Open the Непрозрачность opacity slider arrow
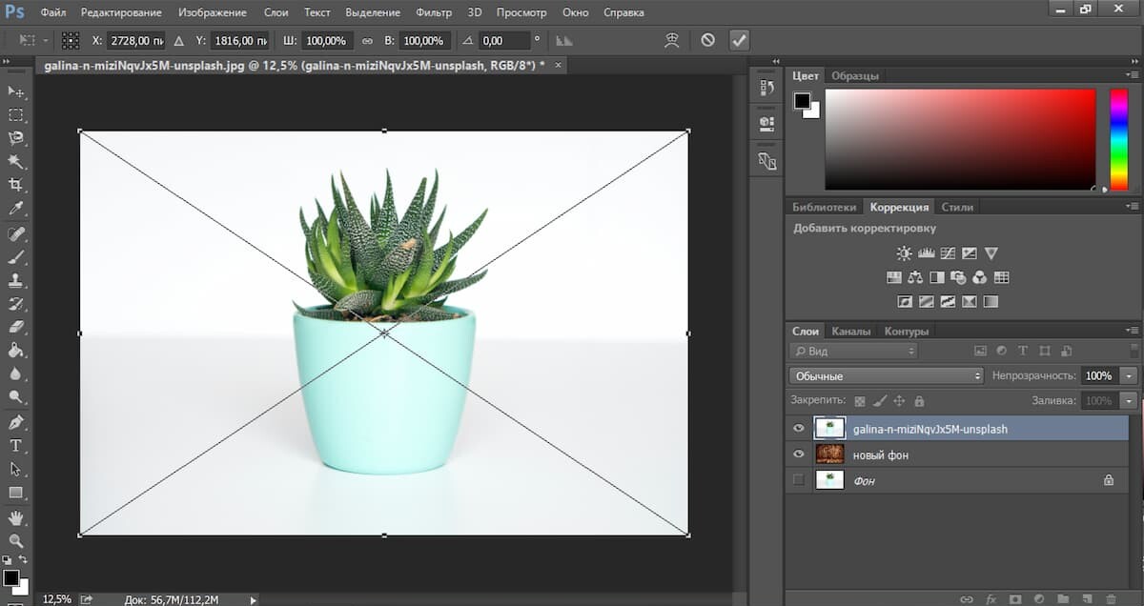Viewport: 1144px width, 606px height. coord(1130,375)
